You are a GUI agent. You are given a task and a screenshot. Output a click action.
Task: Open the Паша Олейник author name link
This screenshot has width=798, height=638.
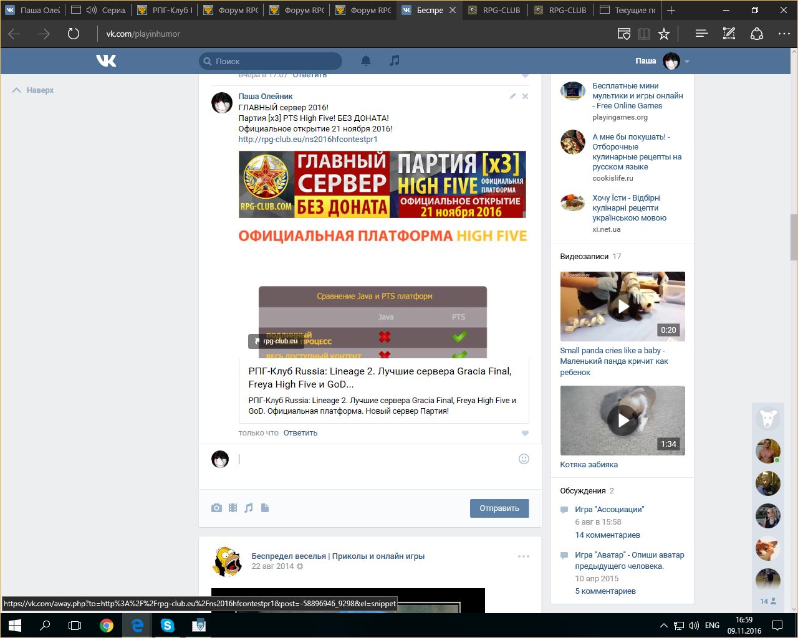(x=266, y=96)
